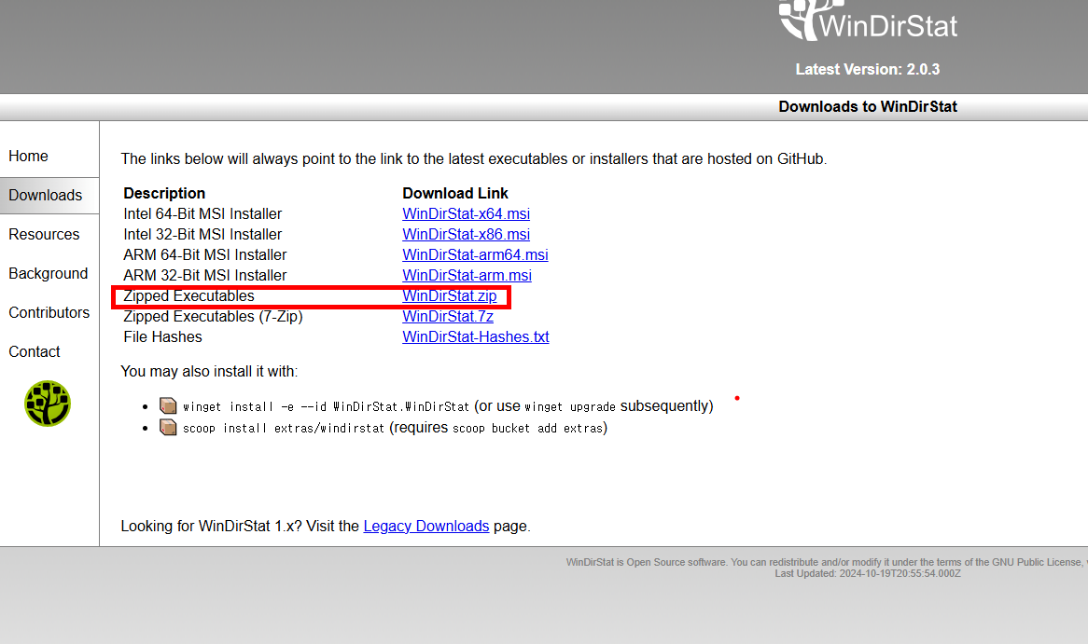The image size is (1088, 644).
Task: Open the WinDirStat-Hashes.txt file
Action: 476,336
